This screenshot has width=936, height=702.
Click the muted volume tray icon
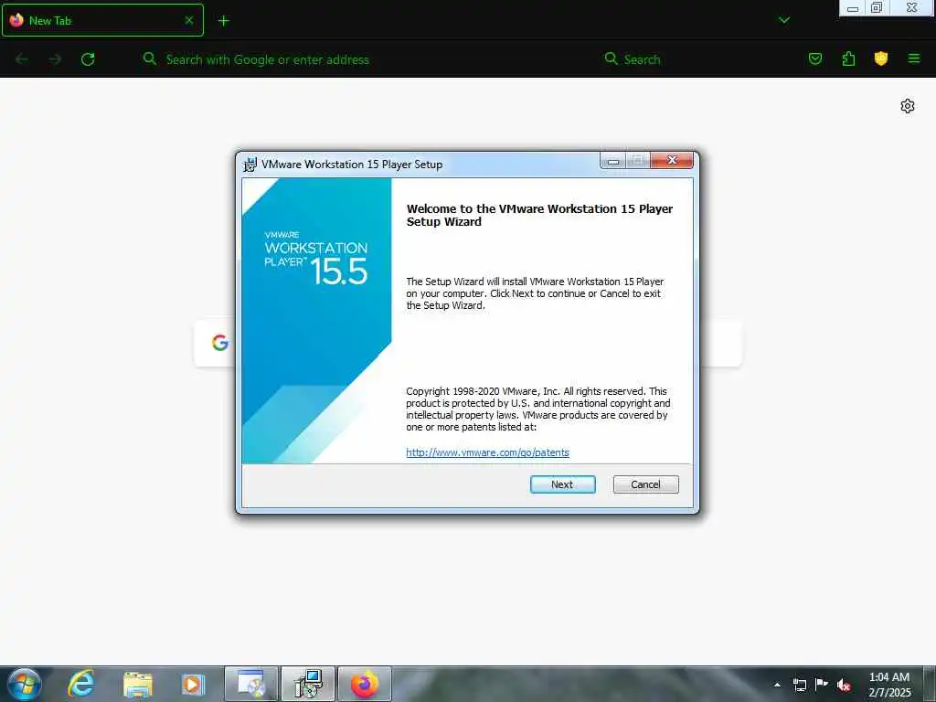pyautogui.click(x=844, y=685)
